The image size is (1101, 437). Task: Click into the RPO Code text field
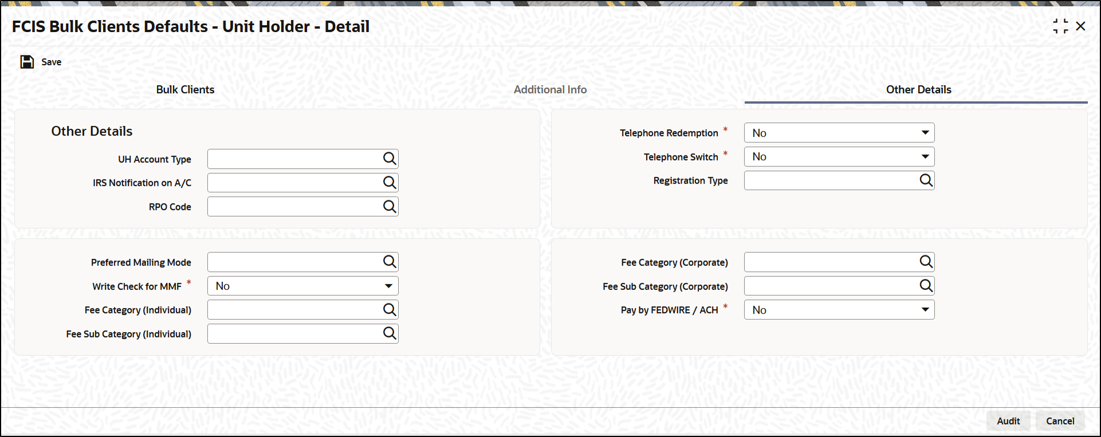click(294, 206)
